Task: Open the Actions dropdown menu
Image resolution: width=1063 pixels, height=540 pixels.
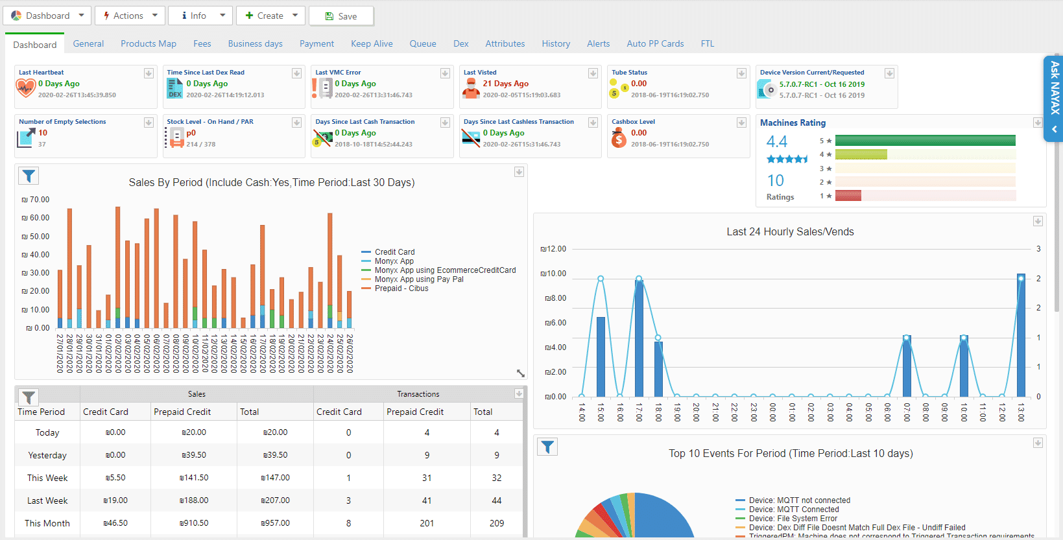Action: click(129, 16)
